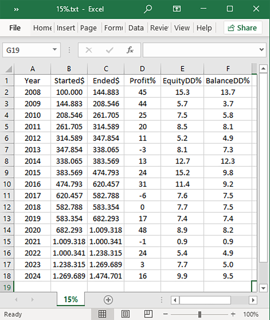Viewport: 270px width, 320px height.
Task: Open the Data ribbon tab
Action: click(136, 28)
